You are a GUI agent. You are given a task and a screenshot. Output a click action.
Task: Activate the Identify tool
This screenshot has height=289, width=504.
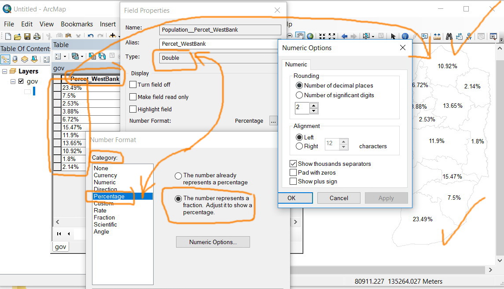405,36
